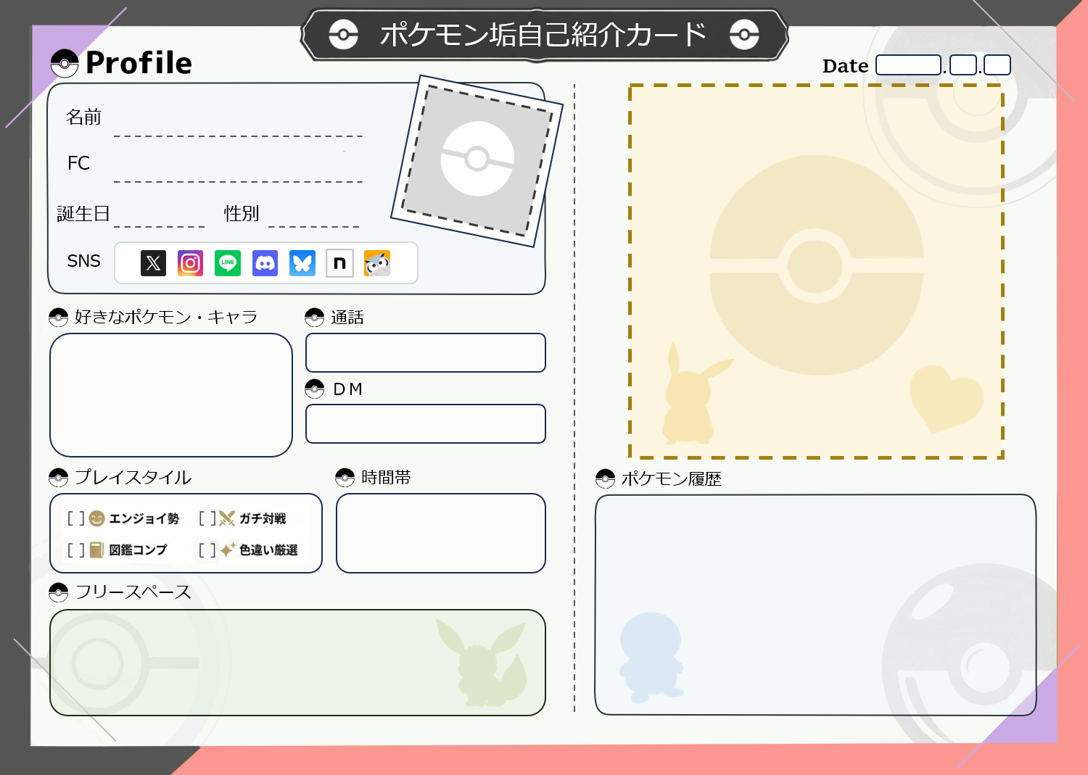1088x775 pixels.
Task: Click the 性別 dashed entry line
Action: (x=314, y=226)
